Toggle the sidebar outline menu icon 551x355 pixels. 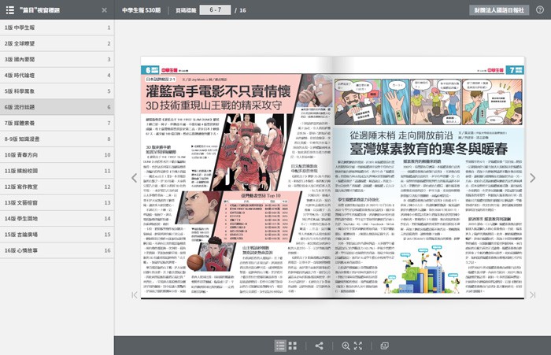click(x=9, y=10)
